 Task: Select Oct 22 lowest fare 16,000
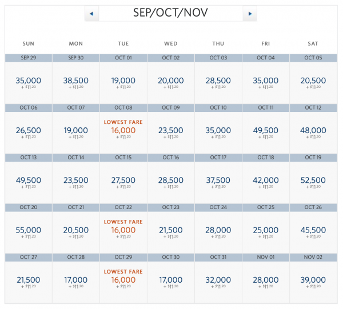(x=123, y=230)
